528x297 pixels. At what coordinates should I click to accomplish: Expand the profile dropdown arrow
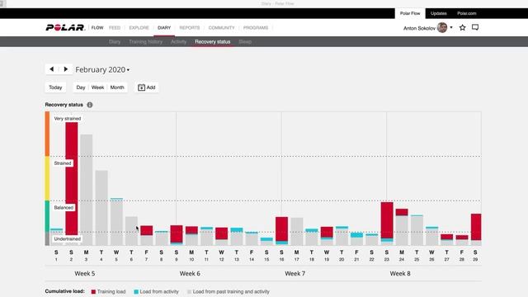click(451, 27)
